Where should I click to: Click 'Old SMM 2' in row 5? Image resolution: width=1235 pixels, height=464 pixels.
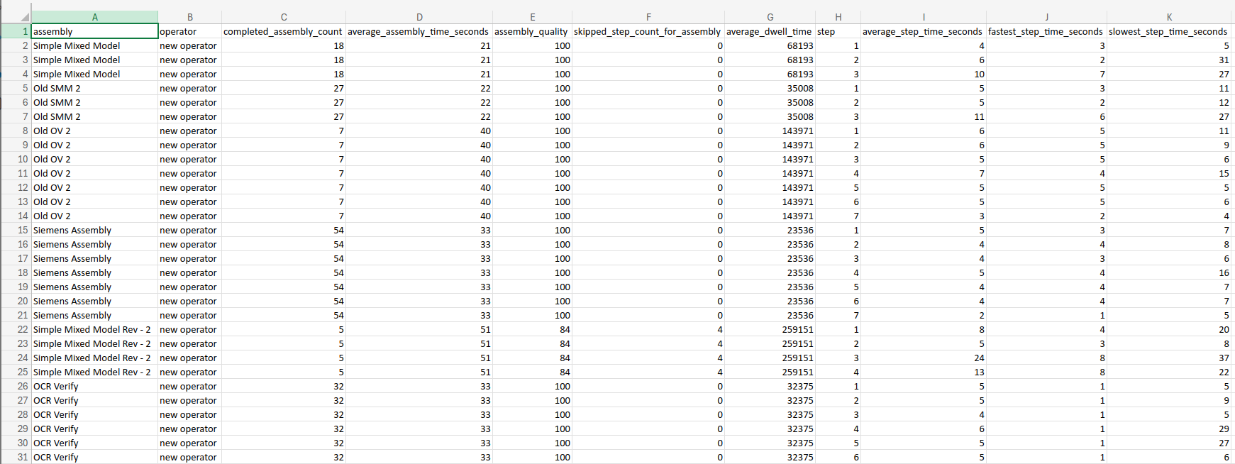pyautogui.click(x=57, y=88)
